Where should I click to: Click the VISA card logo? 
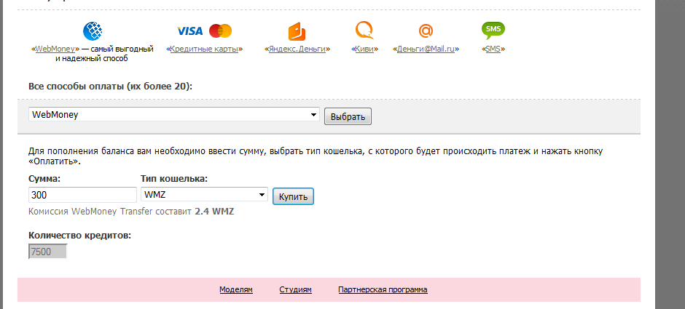190,31
